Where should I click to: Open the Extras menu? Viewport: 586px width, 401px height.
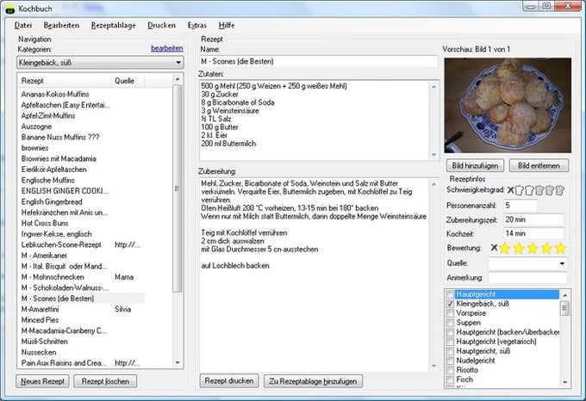[x=197, y=25]
